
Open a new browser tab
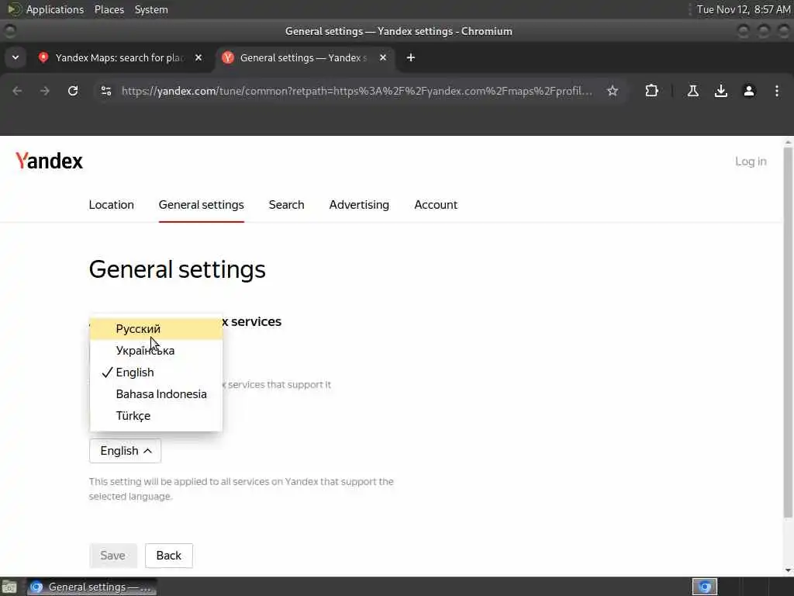(x=411, y=57)
